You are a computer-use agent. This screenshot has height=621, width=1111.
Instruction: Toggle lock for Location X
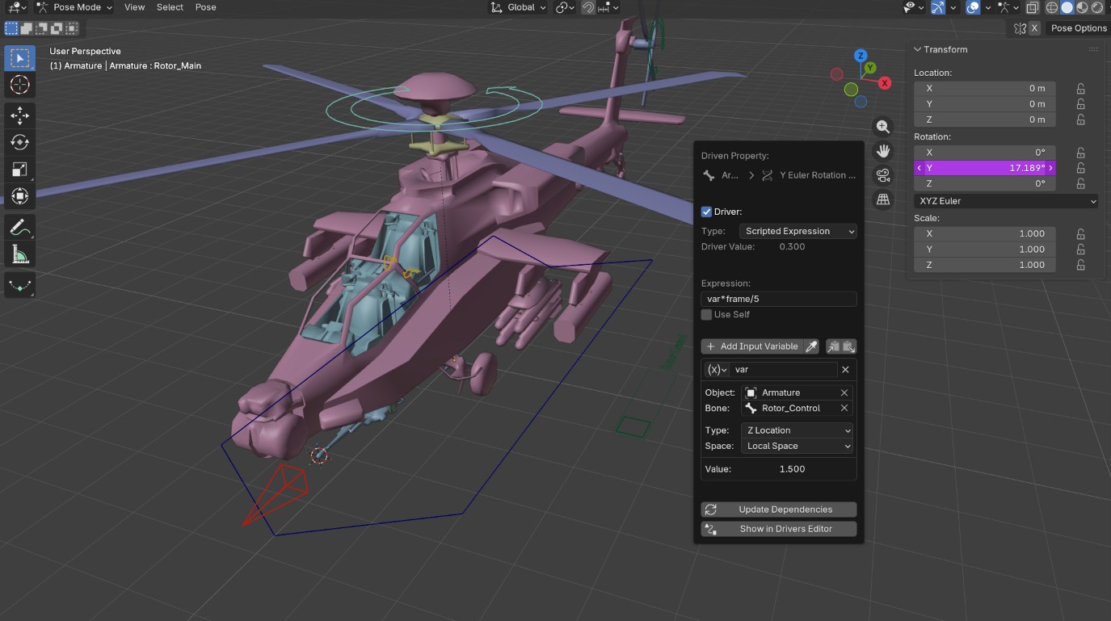[1080, 89]
